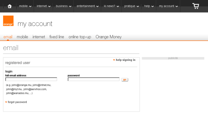
Task: Focus the password field
Action: click(x=93, y=79)
